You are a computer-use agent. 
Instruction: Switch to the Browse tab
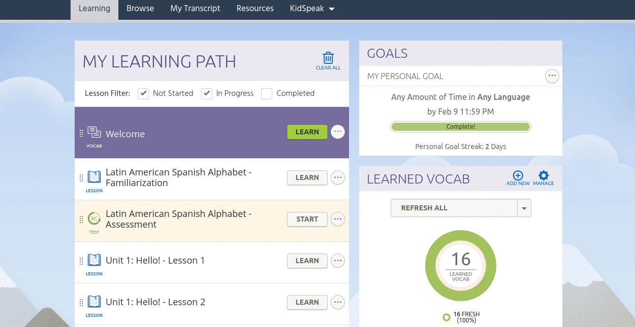(140, 9)
